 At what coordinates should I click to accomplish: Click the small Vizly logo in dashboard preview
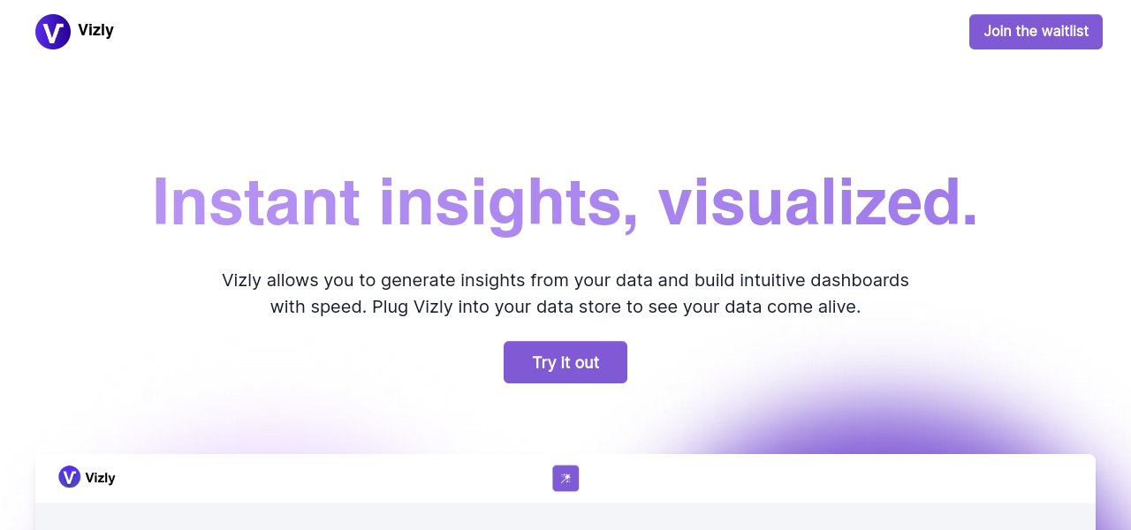(x=69, y=477)
